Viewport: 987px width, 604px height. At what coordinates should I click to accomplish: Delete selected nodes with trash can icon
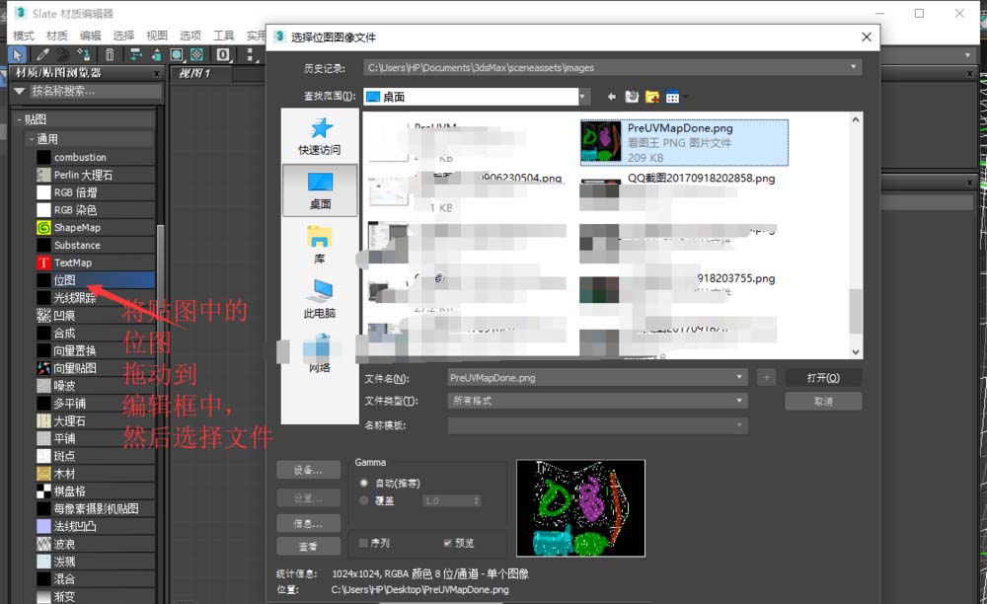(x=110, y=54)
